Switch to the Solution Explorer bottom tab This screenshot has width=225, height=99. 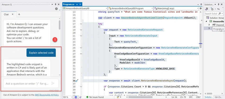(209, 97)
